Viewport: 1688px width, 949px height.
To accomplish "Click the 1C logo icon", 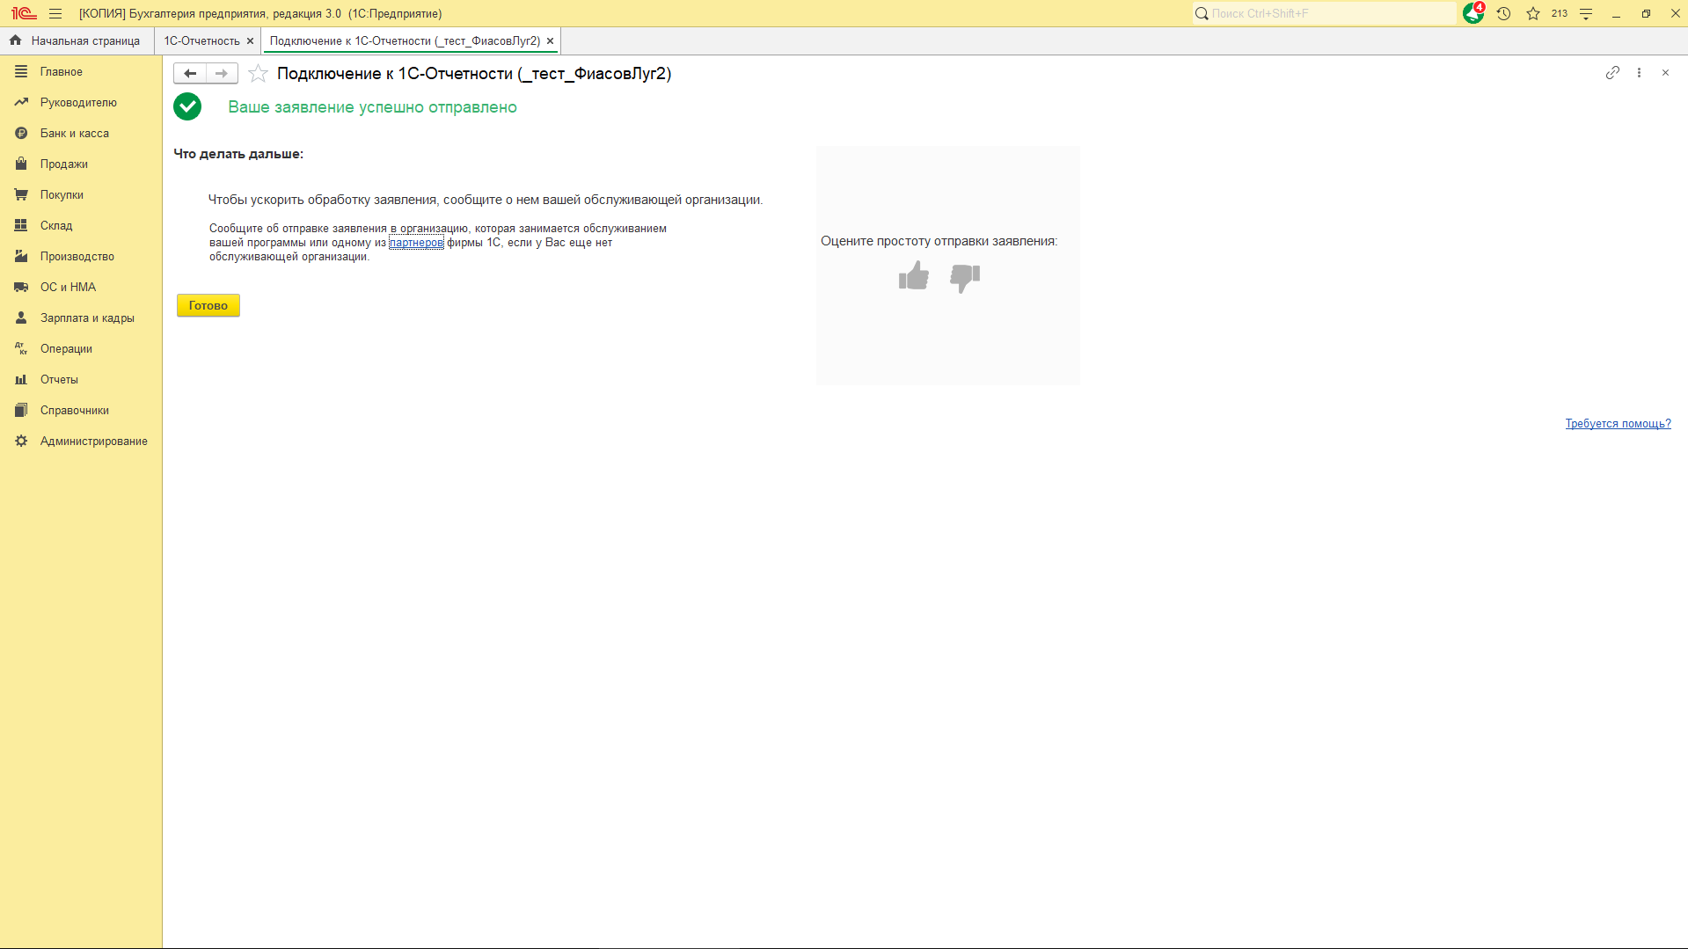I will click(24, 13).
